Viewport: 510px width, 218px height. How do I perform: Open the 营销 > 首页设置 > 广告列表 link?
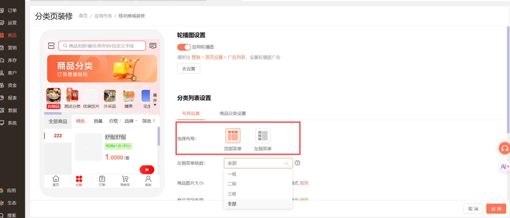219,57
